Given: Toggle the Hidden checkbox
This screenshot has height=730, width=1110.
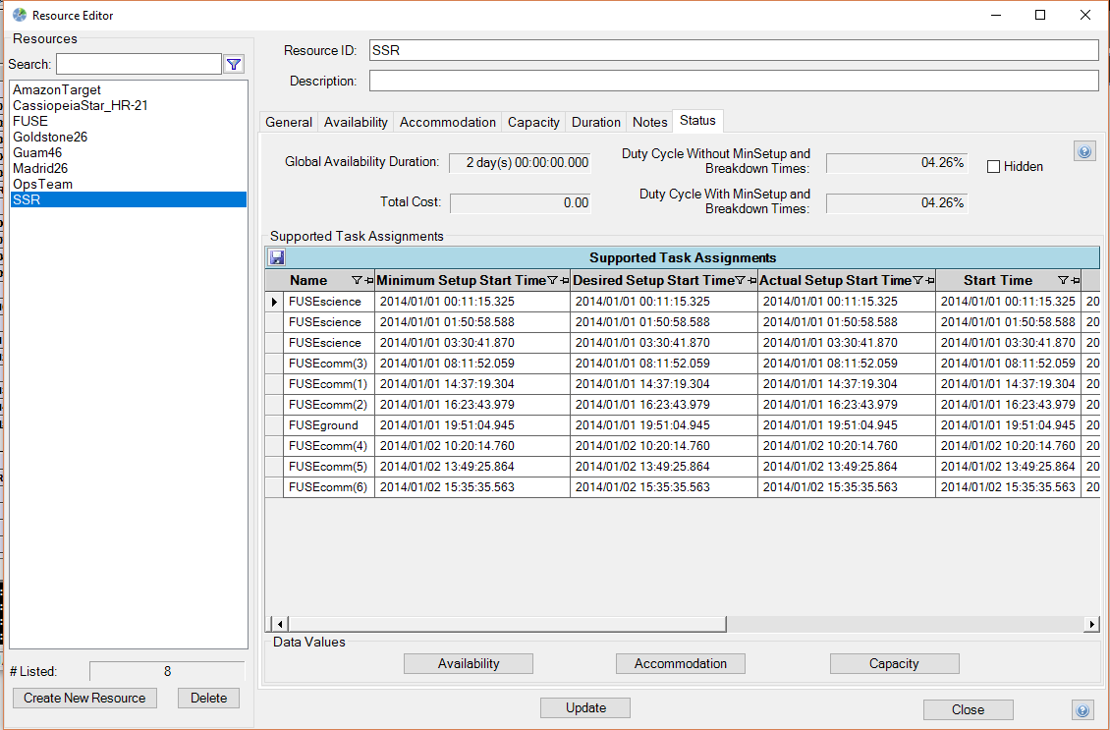Looking at the screenshot, I should [993, 167].
